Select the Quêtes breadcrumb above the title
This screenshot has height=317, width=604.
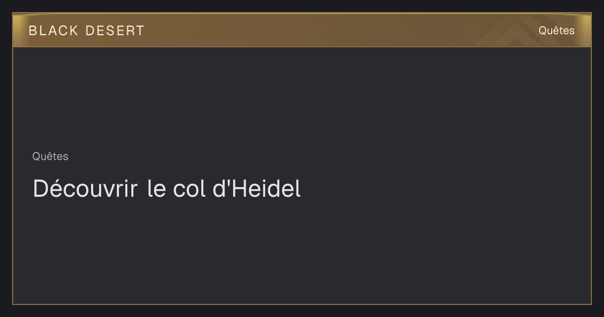tap(50, 156)
